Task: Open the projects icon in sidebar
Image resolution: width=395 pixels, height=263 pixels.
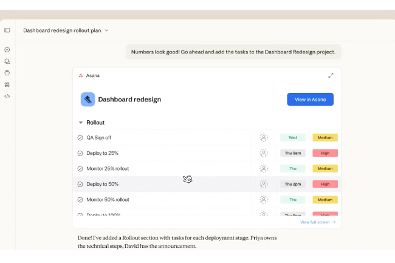Action: coord(7,73)
